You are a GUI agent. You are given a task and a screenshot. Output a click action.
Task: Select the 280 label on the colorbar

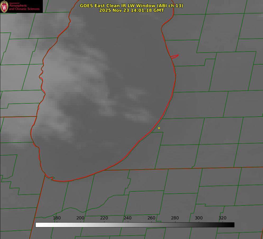tap(175, 218)
